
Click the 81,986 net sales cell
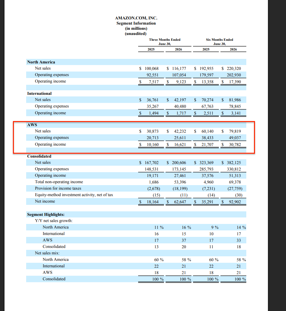tap(235, 100)
